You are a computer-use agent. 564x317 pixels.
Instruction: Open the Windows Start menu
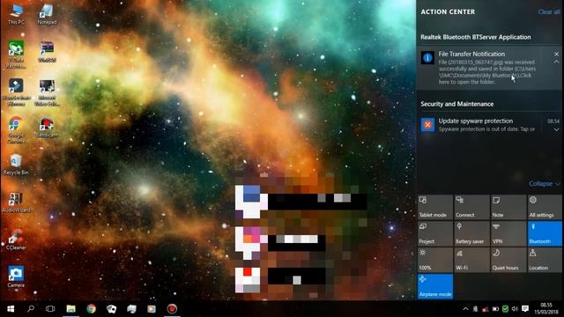coord(11,309)
